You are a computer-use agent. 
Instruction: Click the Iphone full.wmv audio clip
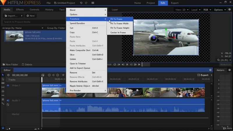coord(123,105)
